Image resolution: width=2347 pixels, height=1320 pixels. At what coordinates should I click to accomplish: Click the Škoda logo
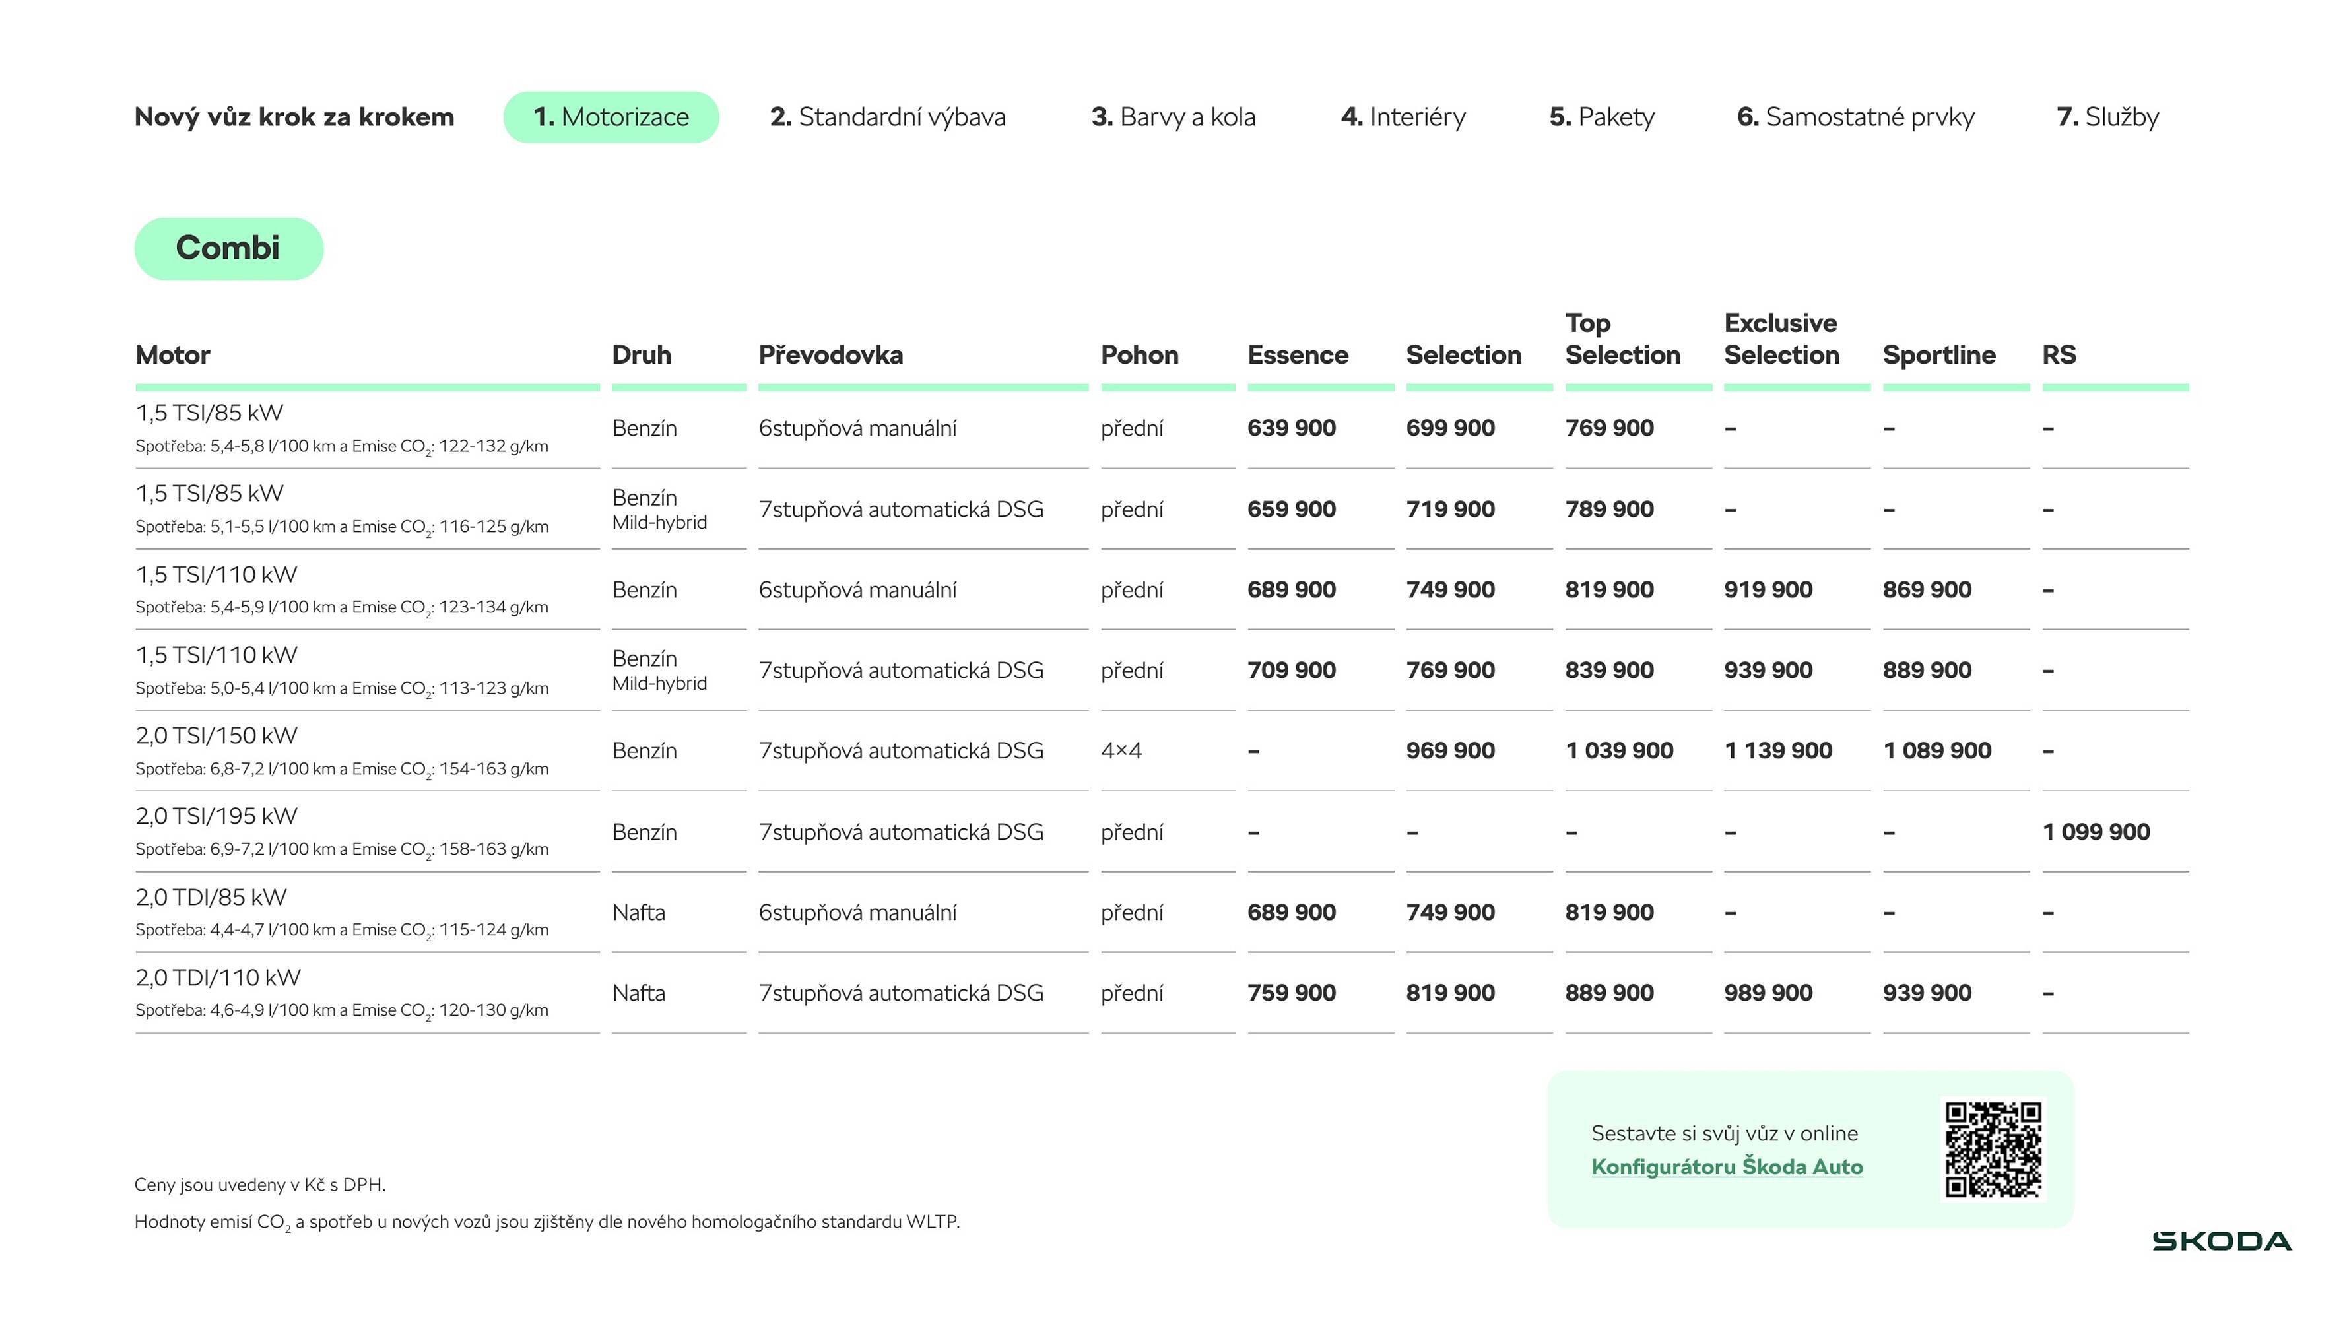click(x=2222, y=1241)
